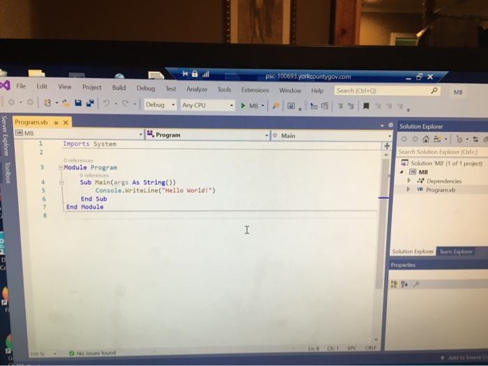This screenshot has width=488, height=366.
Task: Switch to the Solution Explorer bottom tab
Action: 413,252
